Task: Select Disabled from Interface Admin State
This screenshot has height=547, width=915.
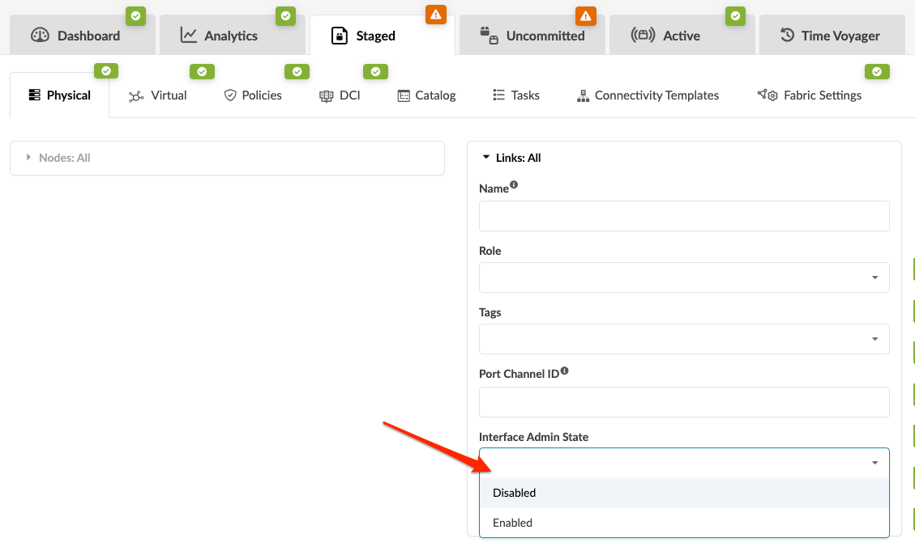Action: point(515,493)
